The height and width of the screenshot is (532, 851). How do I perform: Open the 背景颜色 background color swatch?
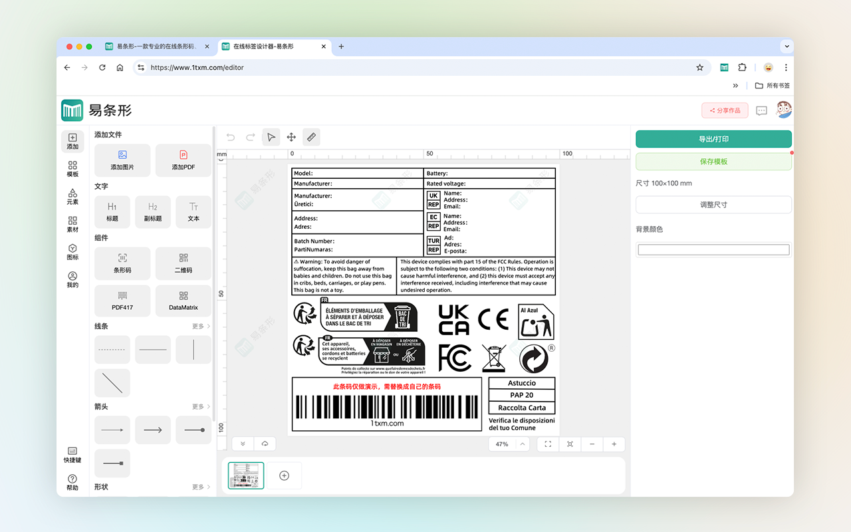713,250
